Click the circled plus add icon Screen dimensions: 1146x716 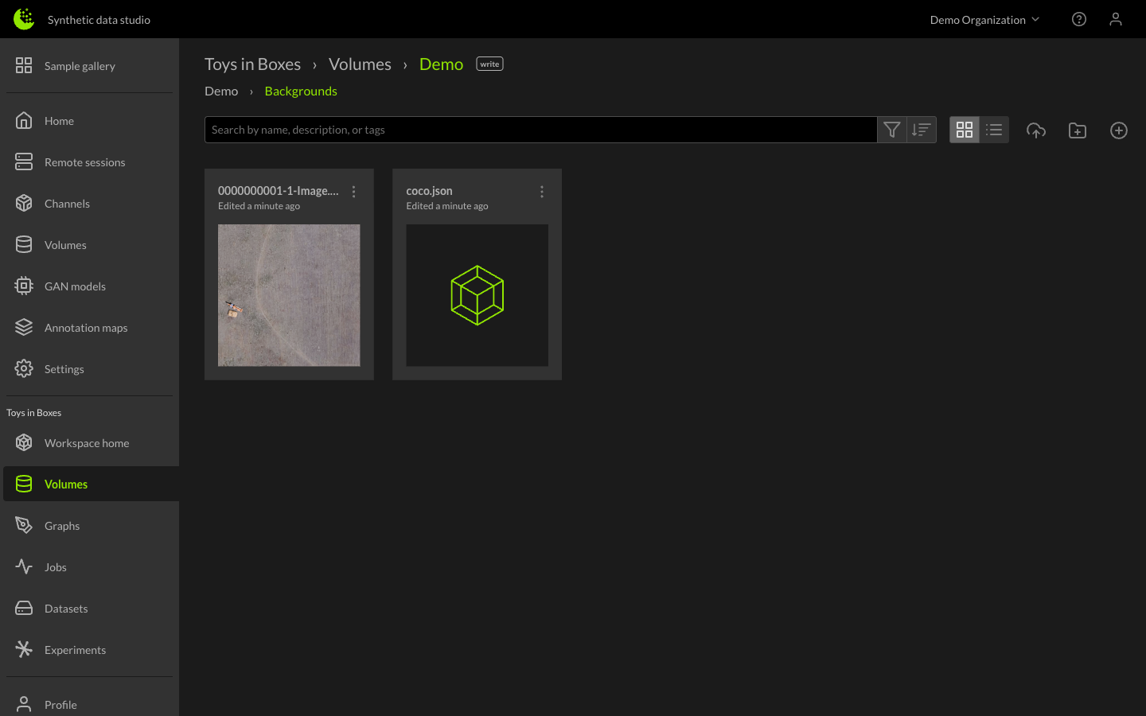coord(1118,130)
